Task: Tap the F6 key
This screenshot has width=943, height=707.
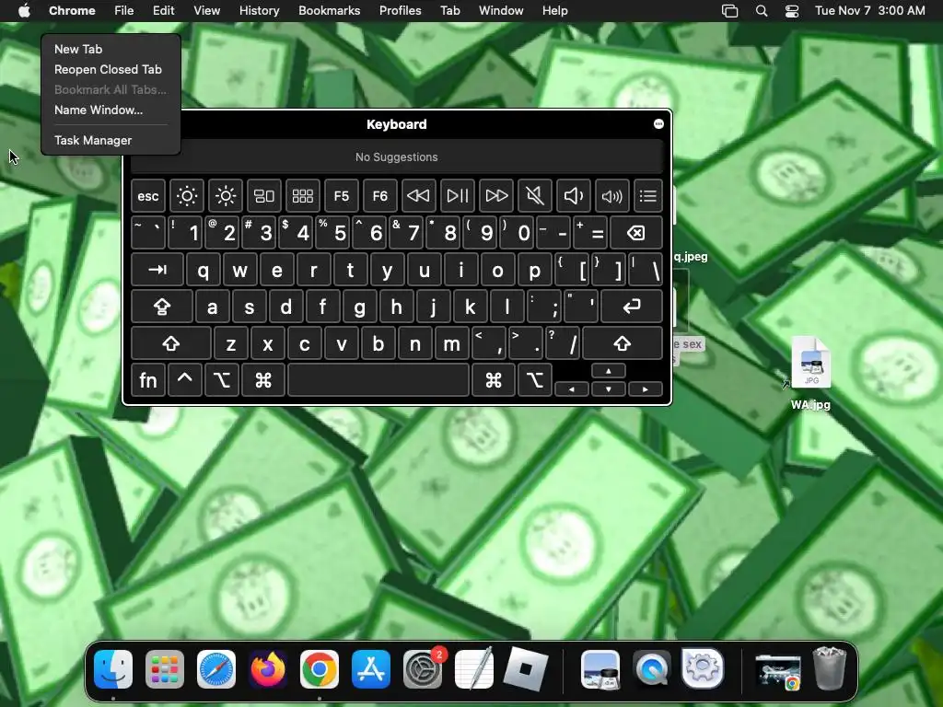Action: [380, 196]
